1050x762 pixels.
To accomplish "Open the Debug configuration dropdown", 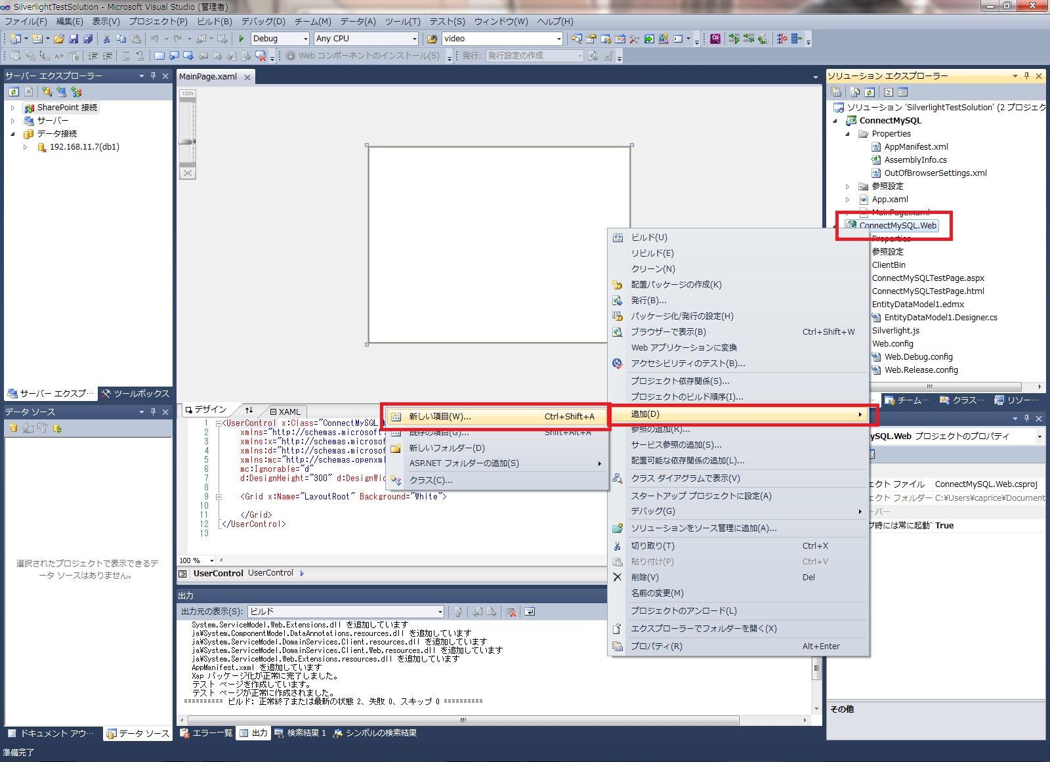I will (305, 39).
